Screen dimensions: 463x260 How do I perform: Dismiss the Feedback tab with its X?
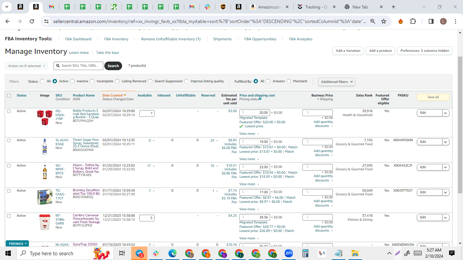coord(26,243)
